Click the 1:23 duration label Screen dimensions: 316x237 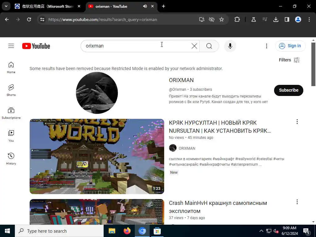coord(156,189)
